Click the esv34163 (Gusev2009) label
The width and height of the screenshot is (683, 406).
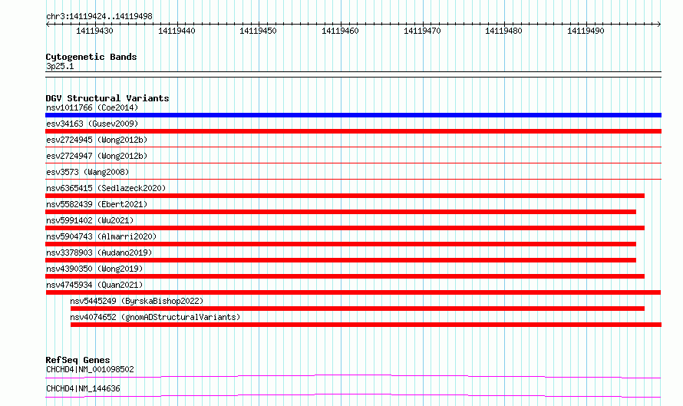[x=92, y=124]
